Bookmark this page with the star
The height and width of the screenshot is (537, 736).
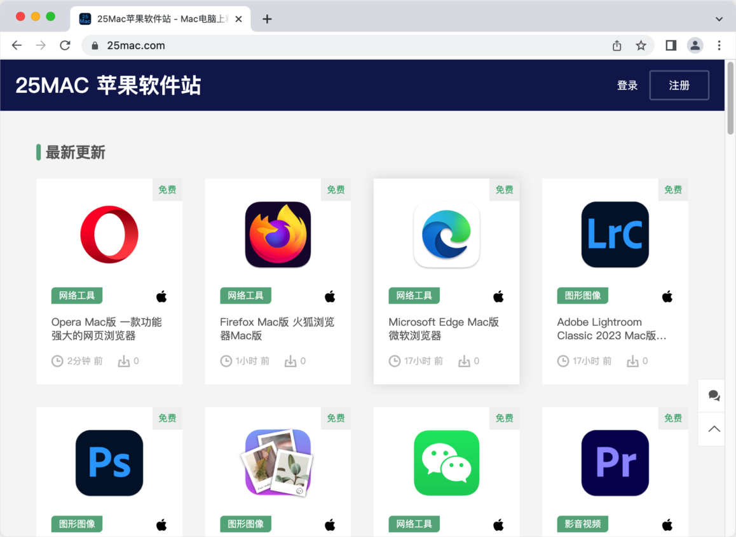[x=641, y=45]
